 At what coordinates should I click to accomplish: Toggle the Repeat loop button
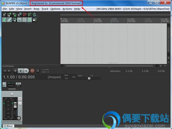38,71
